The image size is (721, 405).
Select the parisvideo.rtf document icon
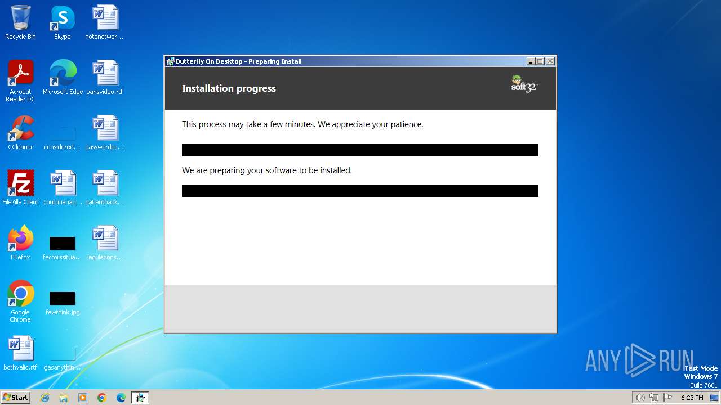click(104, 78)
